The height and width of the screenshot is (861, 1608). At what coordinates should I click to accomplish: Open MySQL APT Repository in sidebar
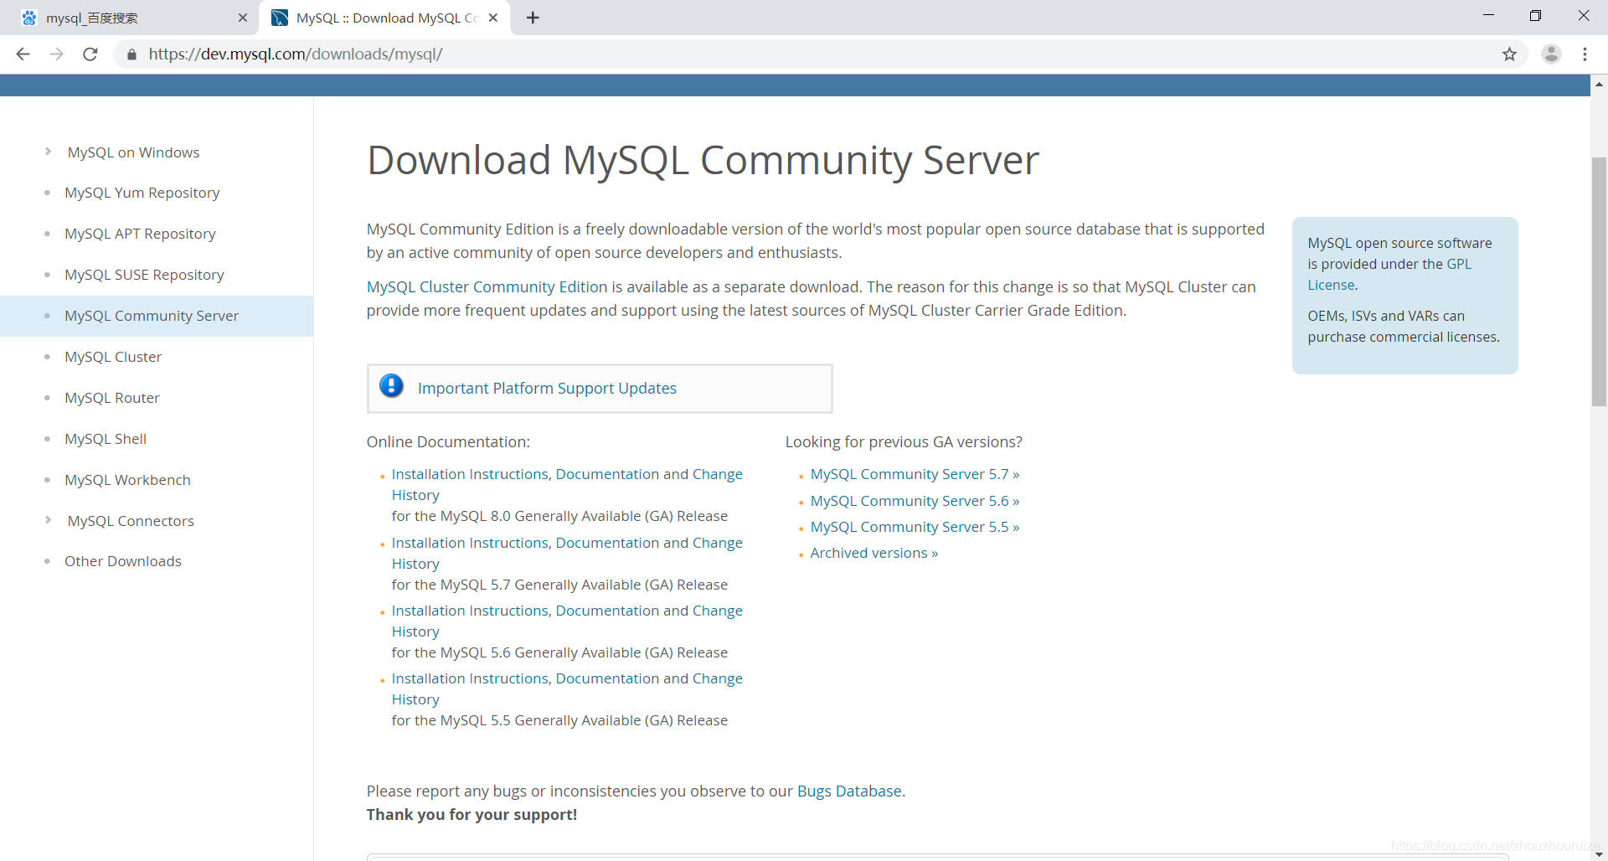[140, 234]
